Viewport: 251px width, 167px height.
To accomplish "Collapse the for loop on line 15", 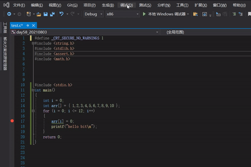I will point(33,111).
